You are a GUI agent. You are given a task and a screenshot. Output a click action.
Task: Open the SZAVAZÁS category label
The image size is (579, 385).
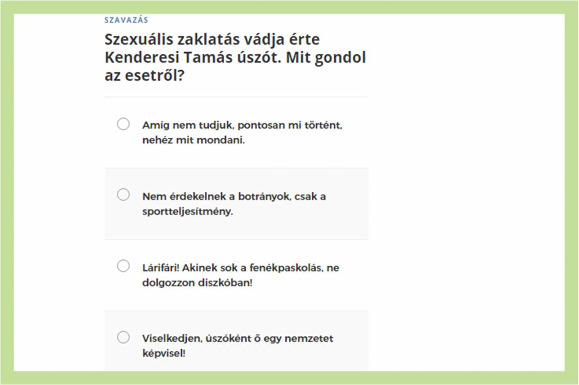click(x=126, y=20)
